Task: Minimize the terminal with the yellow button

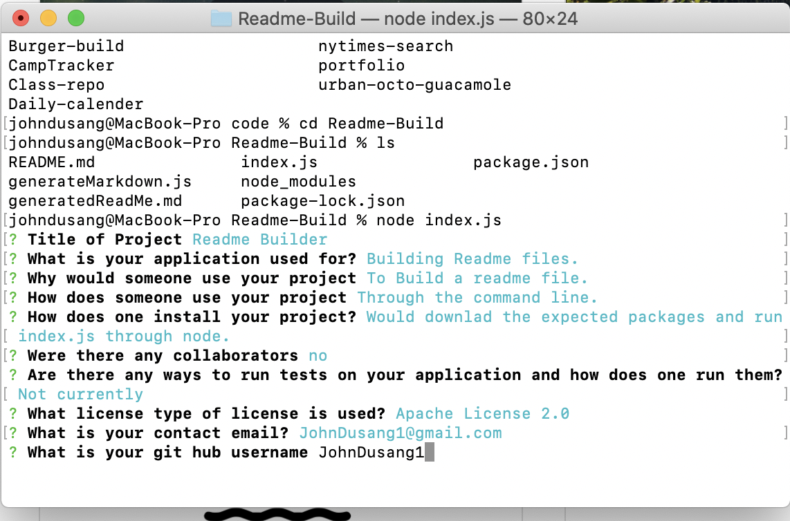Action: pyautogui.click(x=48, y=19)
